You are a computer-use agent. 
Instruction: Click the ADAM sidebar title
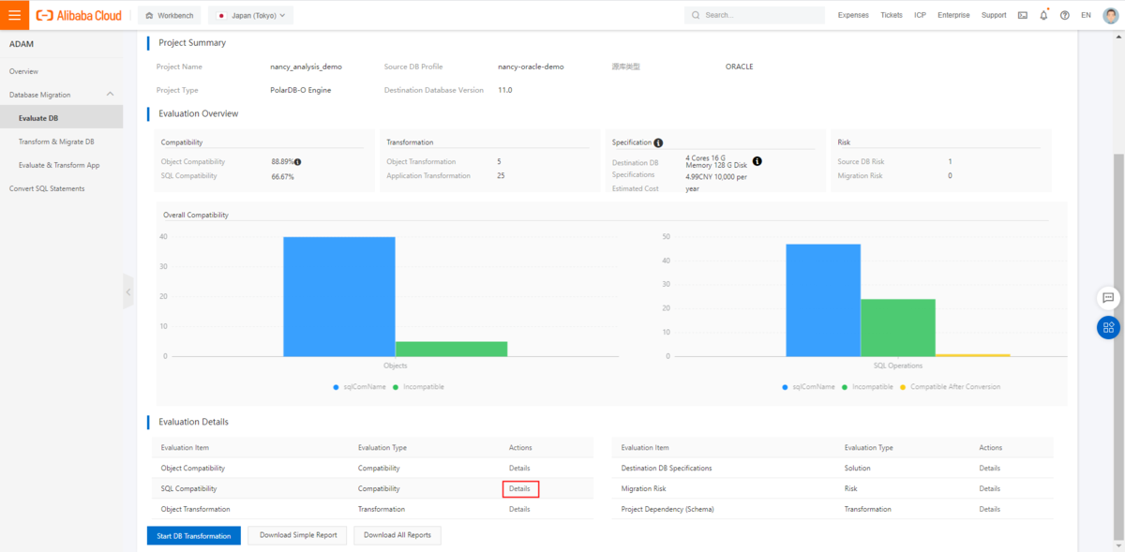click(x=20, y=44)
